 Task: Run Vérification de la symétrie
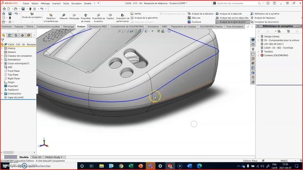[x=265, y=14]
